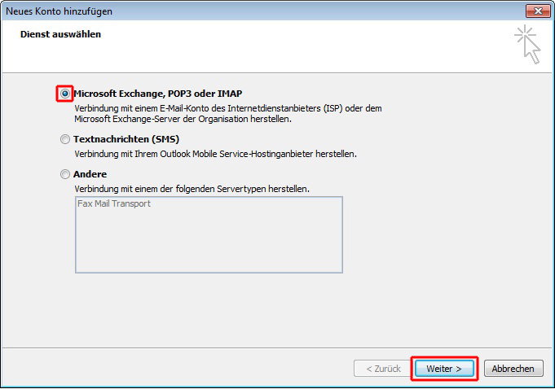Click the Weiter > button

(x=444, y=369)
